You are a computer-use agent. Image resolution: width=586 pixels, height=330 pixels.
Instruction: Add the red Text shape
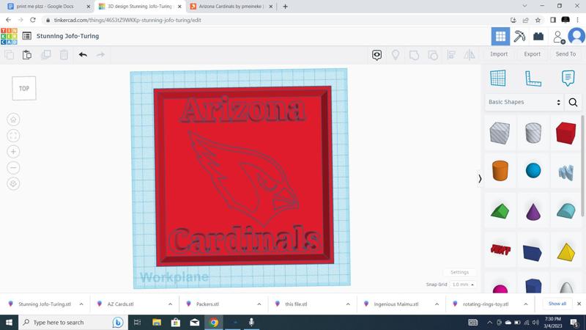(500, 249)
